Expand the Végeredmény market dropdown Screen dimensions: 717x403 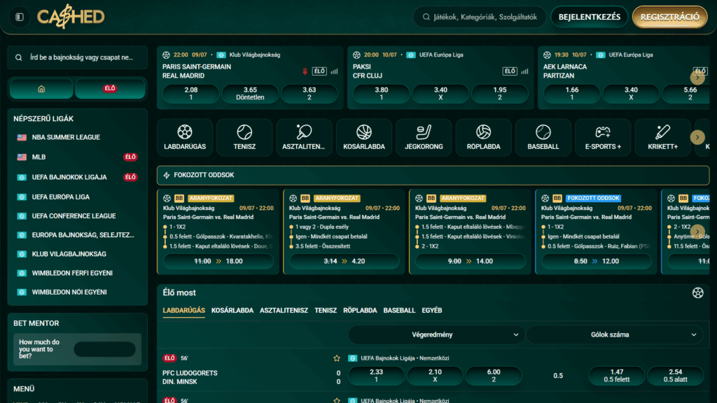point(436,335)
